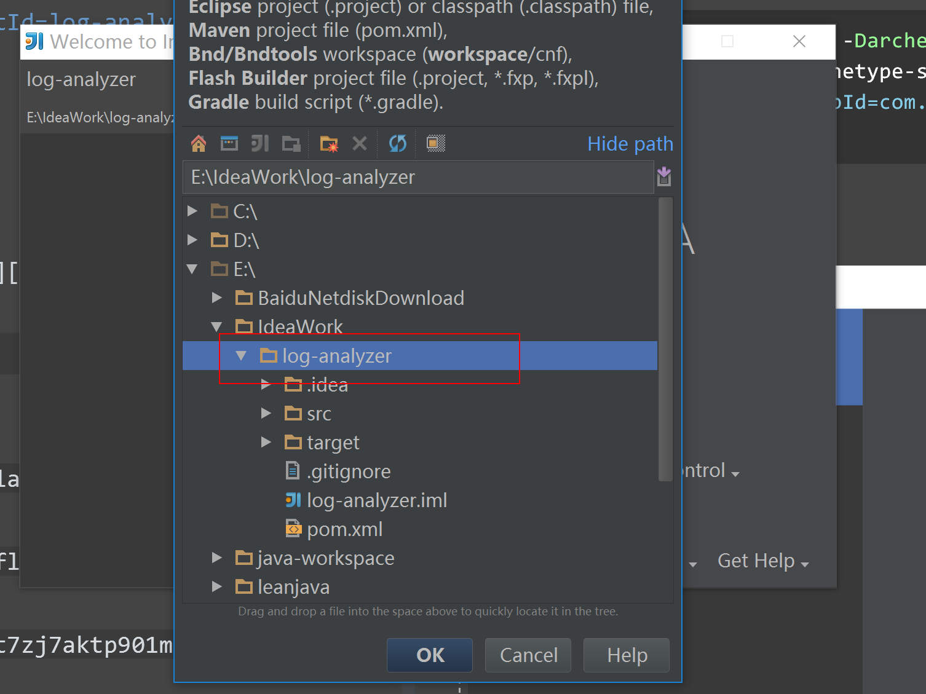
Task: Open recent project log-analyzer in Welcome window
Action: coord(98,96)
